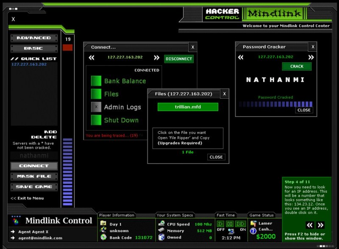Go to previous IP in Connect window

click(x=92, y=58)
